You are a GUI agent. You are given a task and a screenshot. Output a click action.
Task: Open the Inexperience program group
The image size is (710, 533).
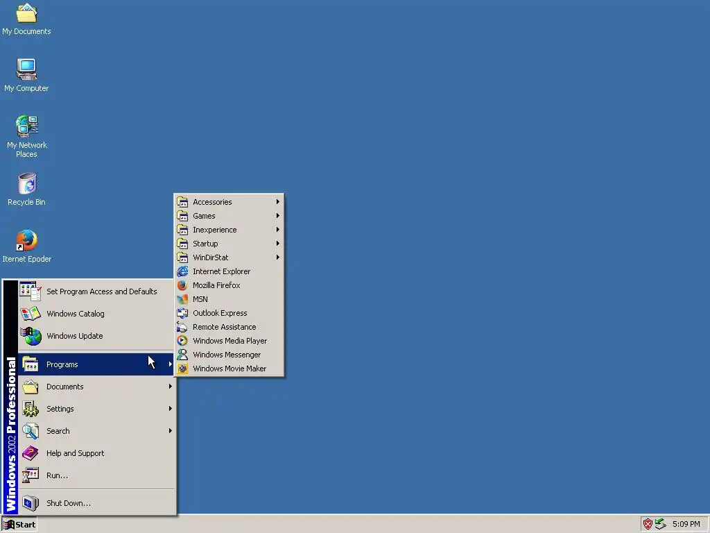229,230
